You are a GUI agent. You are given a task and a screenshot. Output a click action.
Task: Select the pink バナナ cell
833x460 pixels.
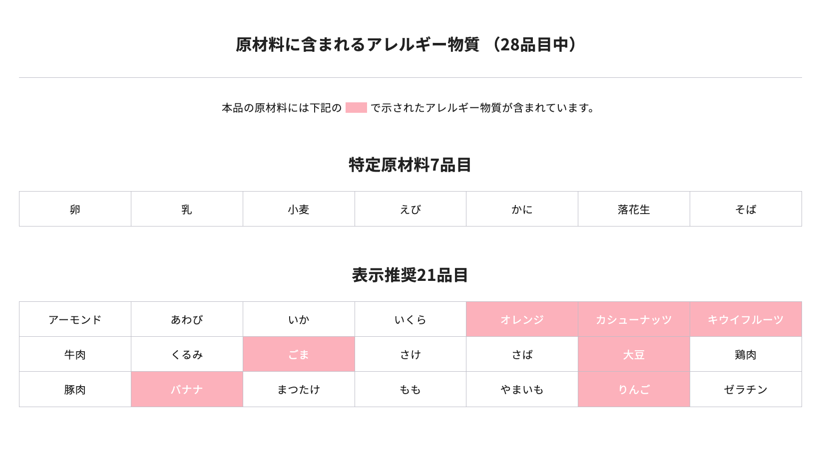click(x=187, y=389)
